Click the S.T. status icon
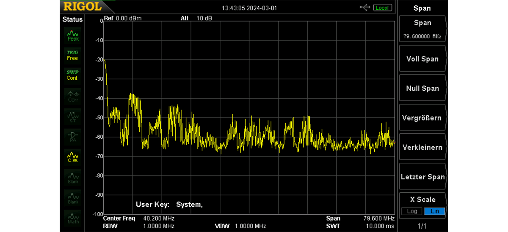Screen dimensions: 508x232 [x=73, y=116]
